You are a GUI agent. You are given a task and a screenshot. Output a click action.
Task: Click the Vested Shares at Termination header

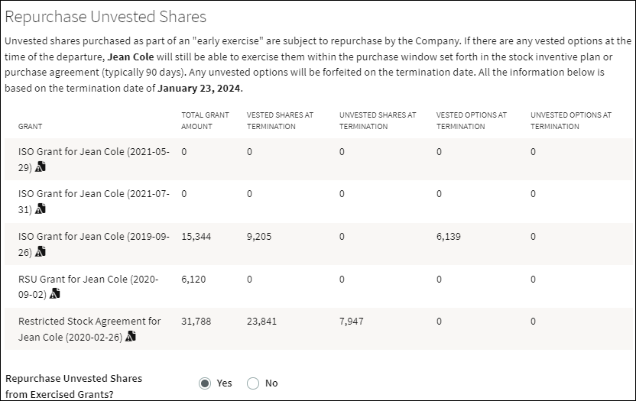(x=280, y=121)
